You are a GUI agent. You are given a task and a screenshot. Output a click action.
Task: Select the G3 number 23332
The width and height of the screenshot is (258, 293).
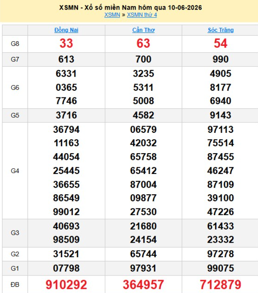220,240
